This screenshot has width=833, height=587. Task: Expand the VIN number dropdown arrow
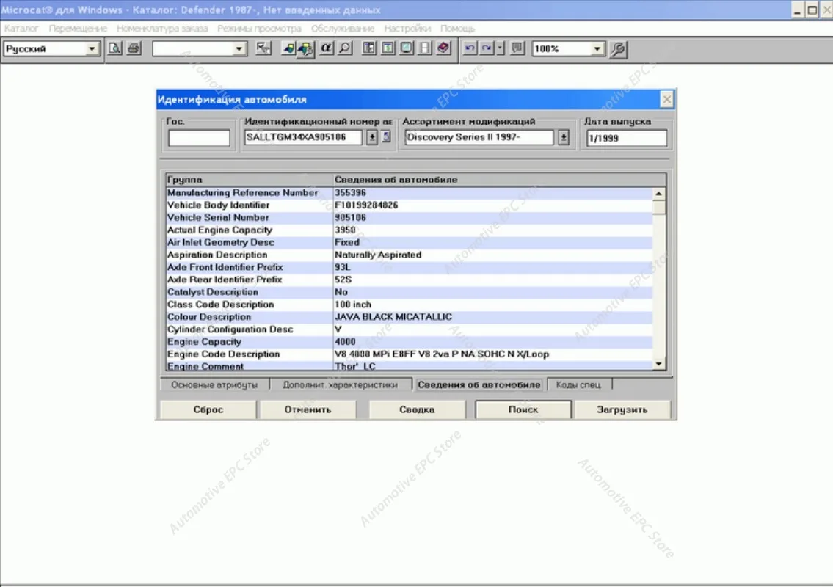pyautogui.click(x=372, y=137)
